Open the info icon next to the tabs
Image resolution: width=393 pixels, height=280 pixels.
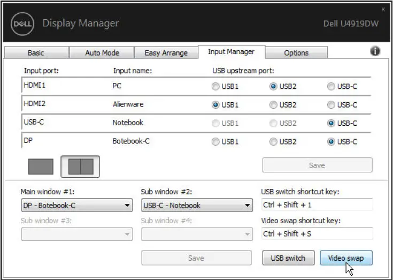375,51
